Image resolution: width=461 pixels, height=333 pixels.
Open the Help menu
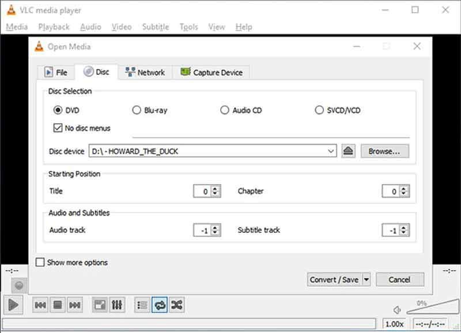point(243,27)
